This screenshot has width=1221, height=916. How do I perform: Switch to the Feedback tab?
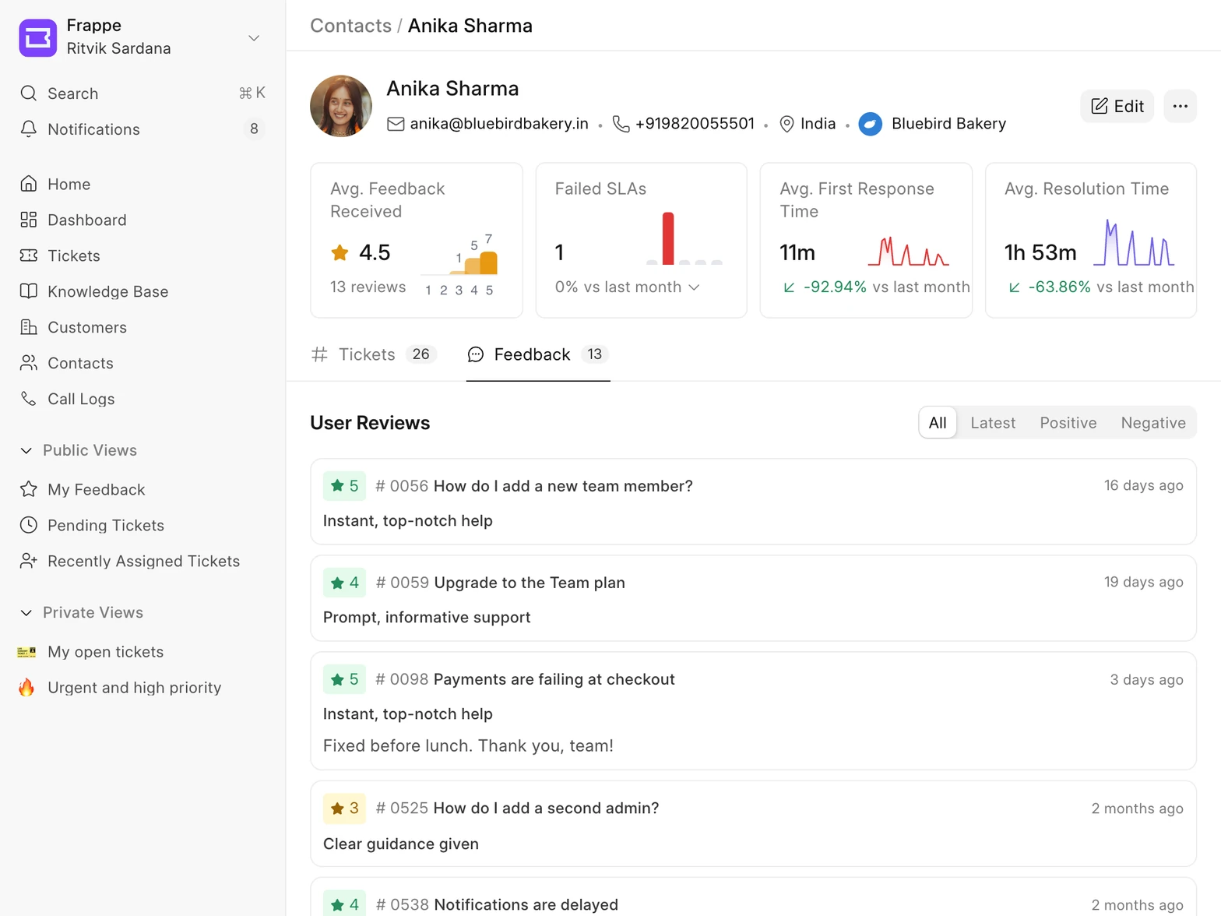538,354
